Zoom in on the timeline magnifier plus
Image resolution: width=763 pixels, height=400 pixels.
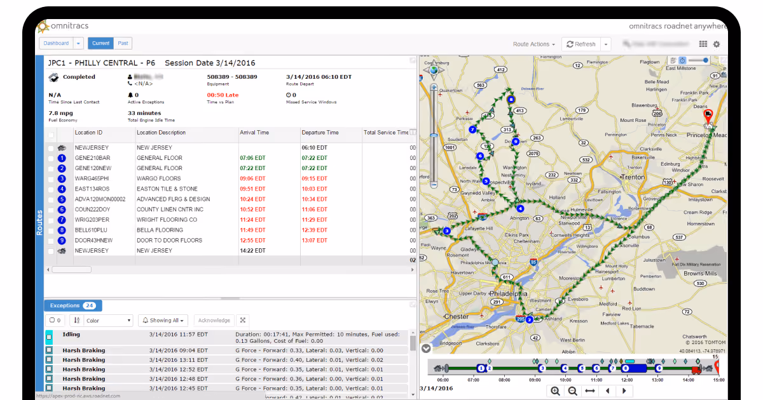click(555, 391)
